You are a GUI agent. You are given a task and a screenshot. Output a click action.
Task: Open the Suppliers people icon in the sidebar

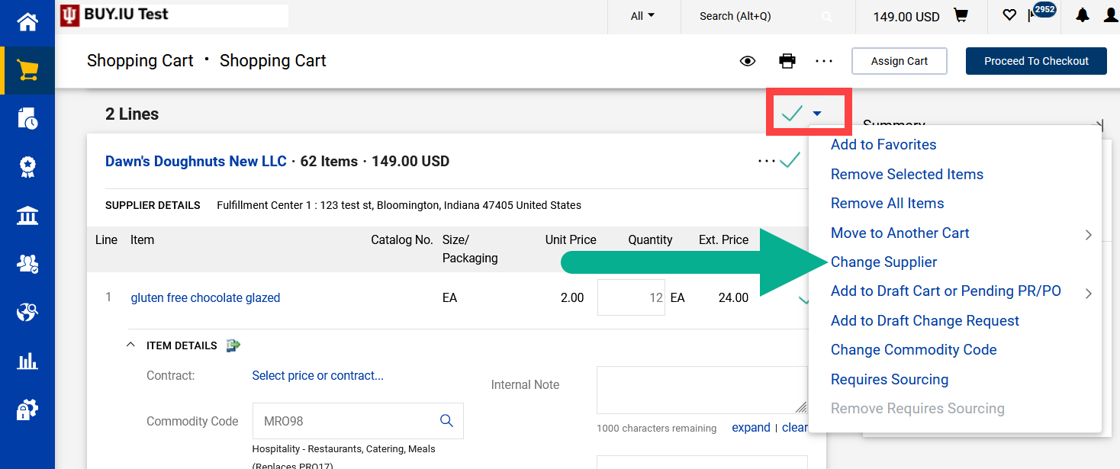(x=27, y=264)
